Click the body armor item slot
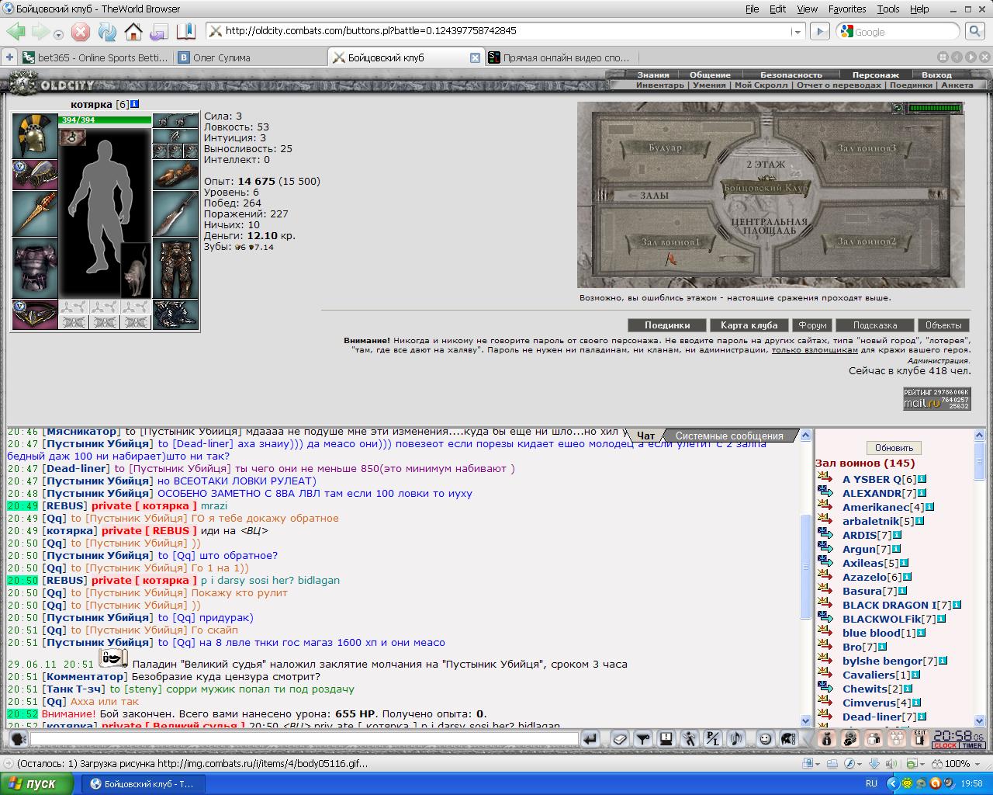 coord(35,268)
